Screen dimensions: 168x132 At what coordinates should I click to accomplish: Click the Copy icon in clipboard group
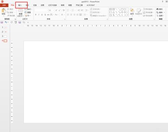click(8, 12)
